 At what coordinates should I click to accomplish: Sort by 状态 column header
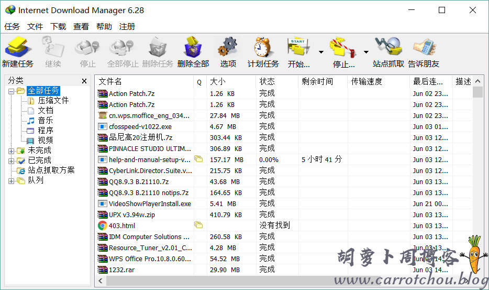277,82
